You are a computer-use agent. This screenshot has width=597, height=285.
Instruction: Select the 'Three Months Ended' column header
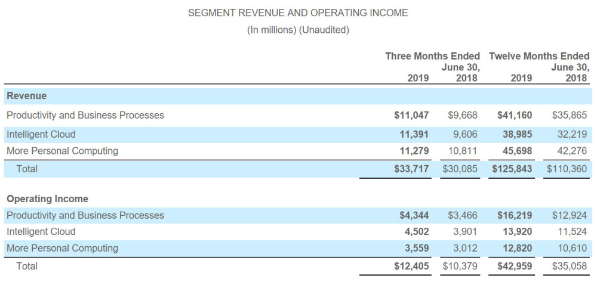432,56
